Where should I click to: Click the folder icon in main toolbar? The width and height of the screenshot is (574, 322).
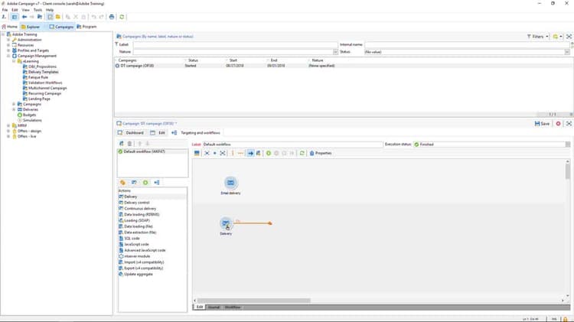[58, 17]
